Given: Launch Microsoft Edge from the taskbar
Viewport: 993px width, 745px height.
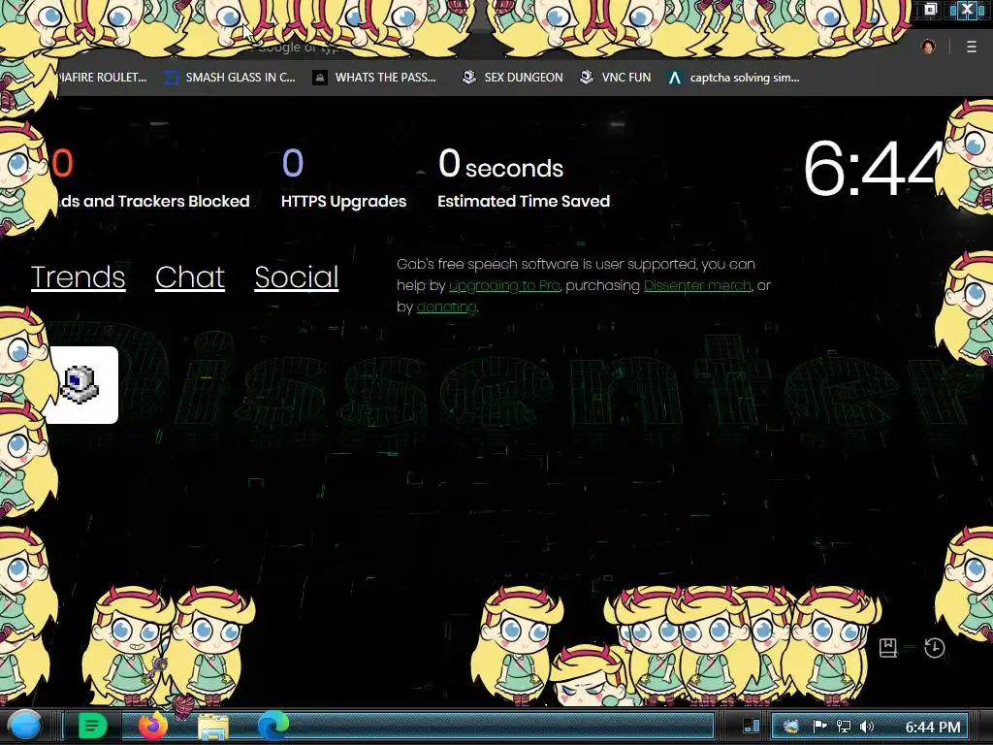Looking at the screenshot, I should coord(272,726).
